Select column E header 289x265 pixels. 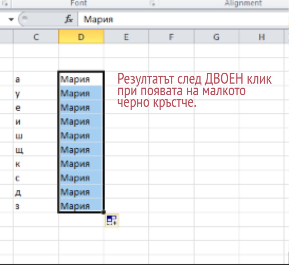click(x=126, y=37)
